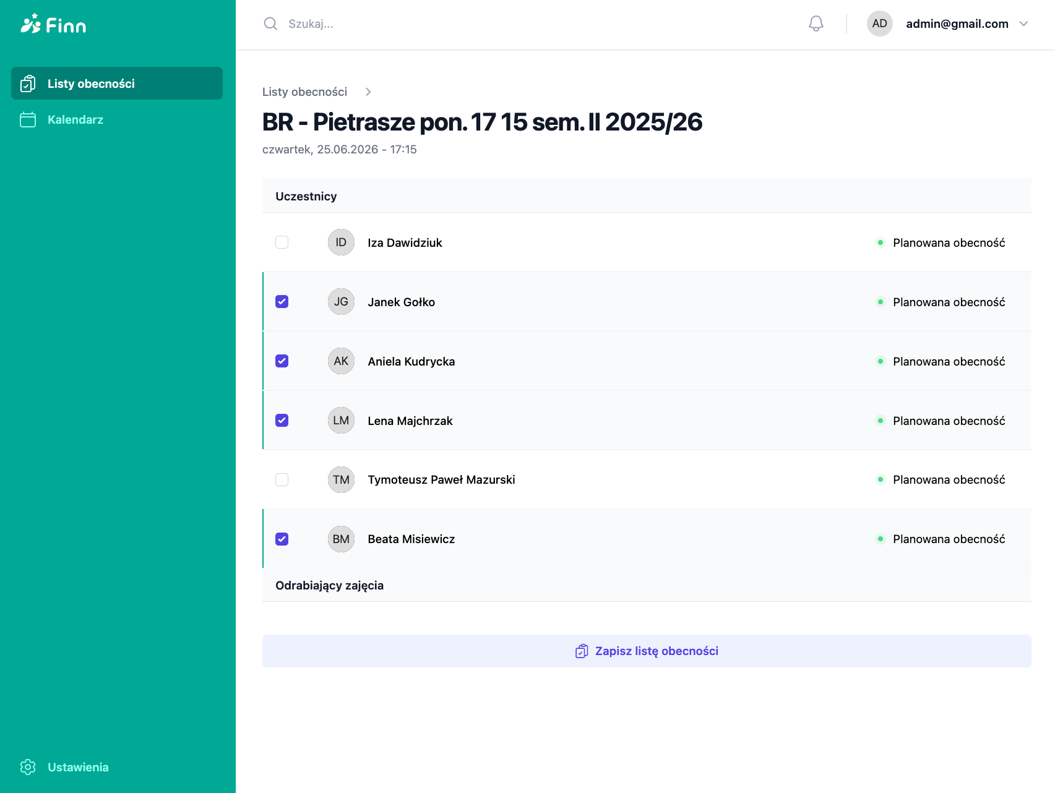Click Janek Gołko's name
This screenshot has height=793, width=1055.
point(401,302)
